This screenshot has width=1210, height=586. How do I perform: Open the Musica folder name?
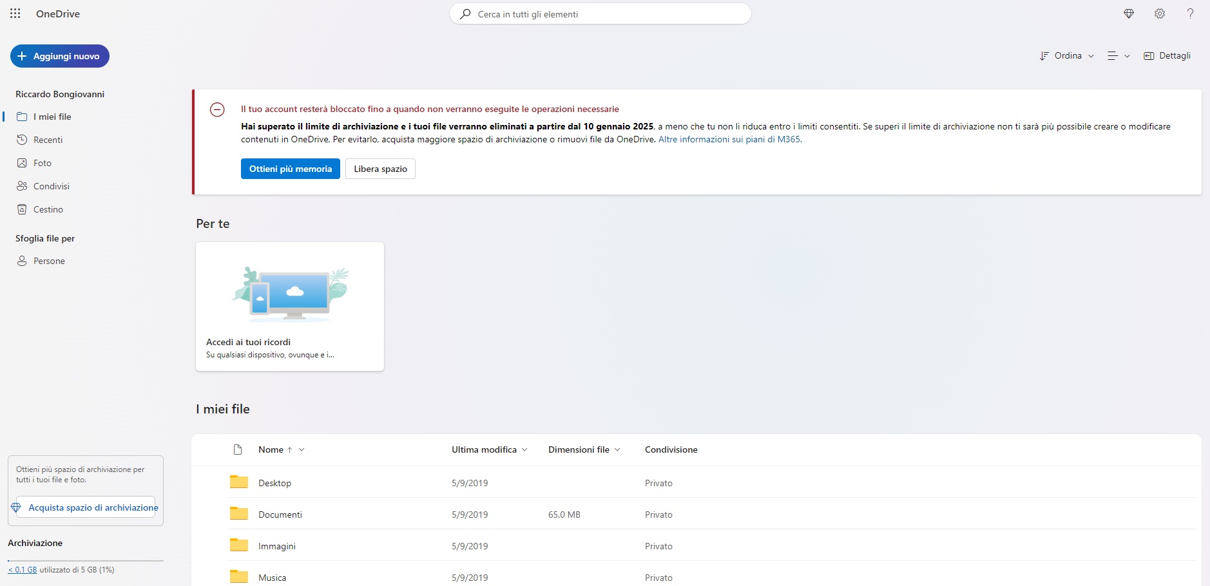[x=273, y=578]
